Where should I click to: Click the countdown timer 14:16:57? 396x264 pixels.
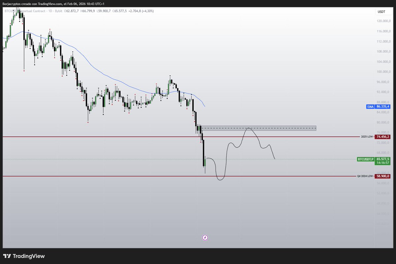383,163
